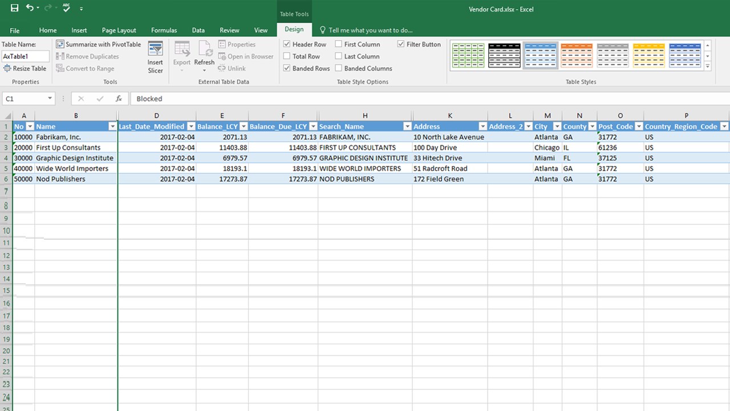This screenshot has height=411, width=730.
Task: Click cell Fabrikam, Inc.
Action: point(76,137)
